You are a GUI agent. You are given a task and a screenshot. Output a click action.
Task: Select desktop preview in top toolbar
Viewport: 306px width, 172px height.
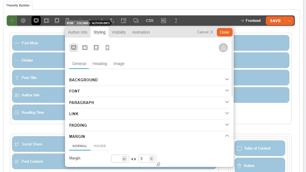point(36,21)
